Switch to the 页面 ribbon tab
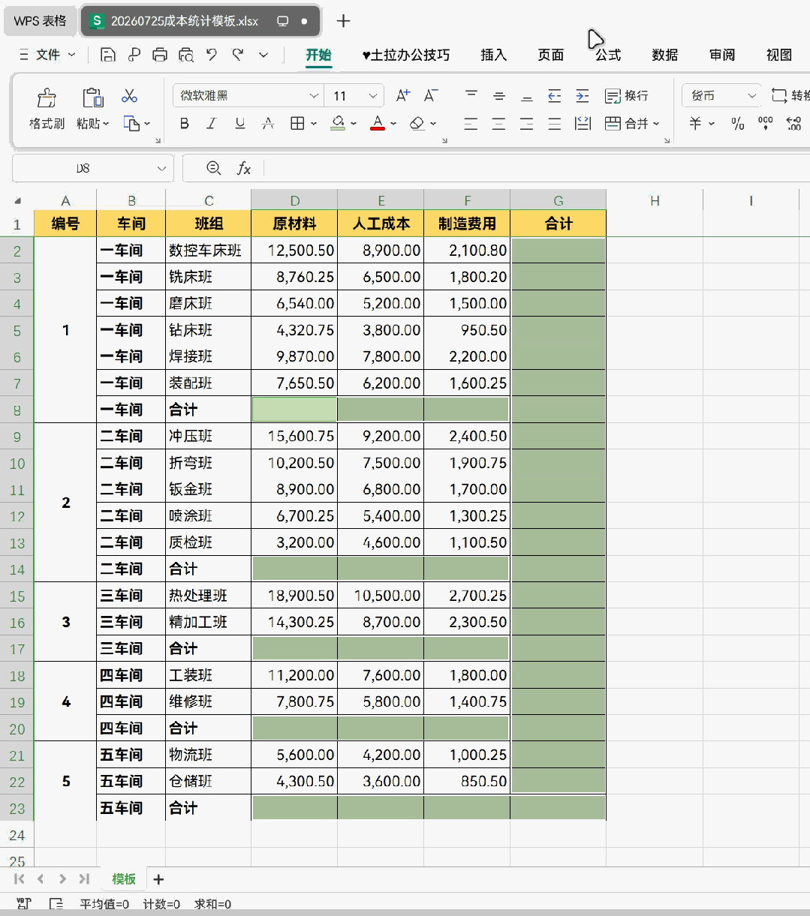Viewport: 810px width, 916px height. tap(550, 55)
